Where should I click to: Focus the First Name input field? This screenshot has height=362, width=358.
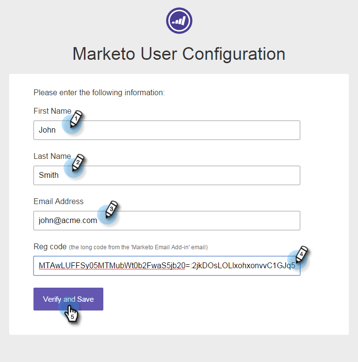click(x=184, y=130)
